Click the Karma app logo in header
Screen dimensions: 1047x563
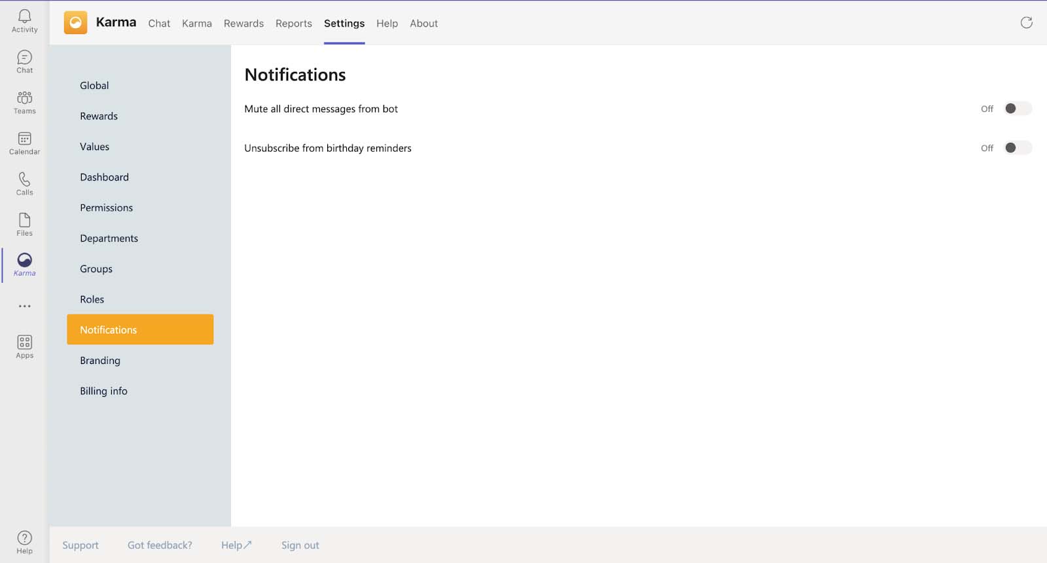pyautogui.click(x=75, y=23)
